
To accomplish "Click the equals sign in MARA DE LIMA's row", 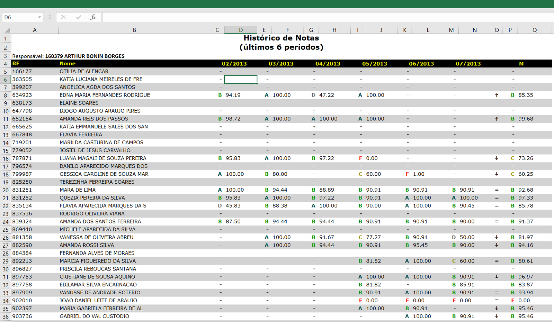I will 497,190.
